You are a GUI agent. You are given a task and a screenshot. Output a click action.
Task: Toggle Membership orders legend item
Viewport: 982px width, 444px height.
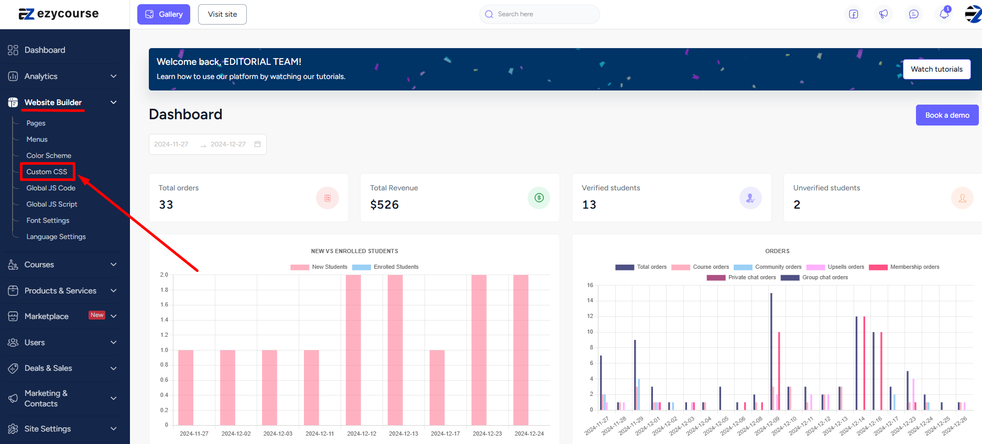coord(904,267)
